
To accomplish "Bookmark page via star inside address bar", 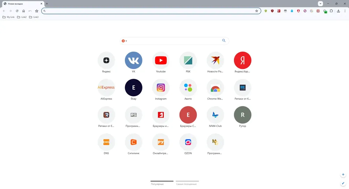I will point(257,11).
